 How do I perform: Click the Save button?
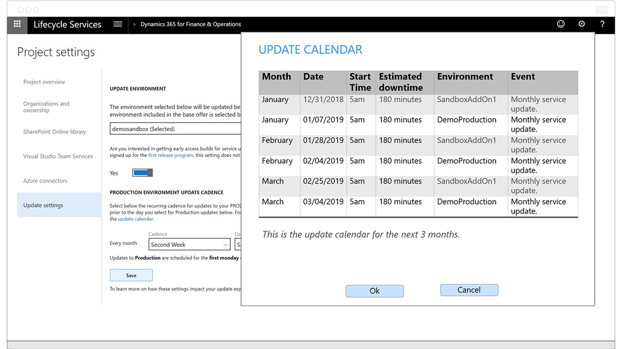131,275
